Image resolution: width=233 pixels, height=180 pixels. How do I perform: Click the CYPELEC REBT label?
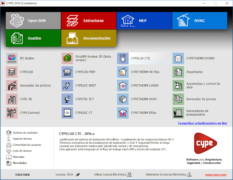[86, 85]
